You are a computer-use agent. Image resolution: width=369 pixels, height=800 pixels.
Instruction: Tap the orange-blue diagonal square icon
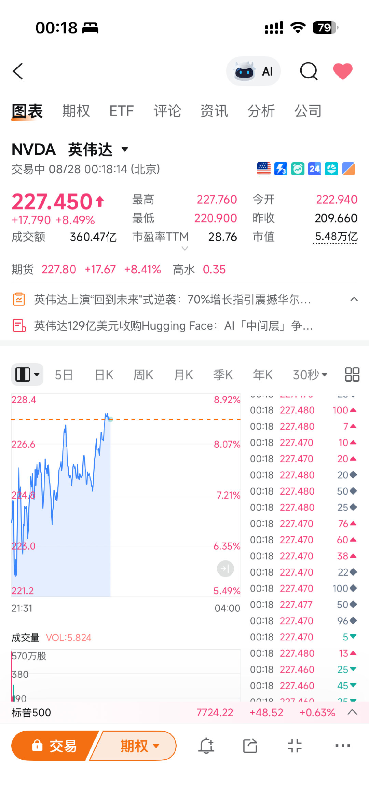pos(348,169)
